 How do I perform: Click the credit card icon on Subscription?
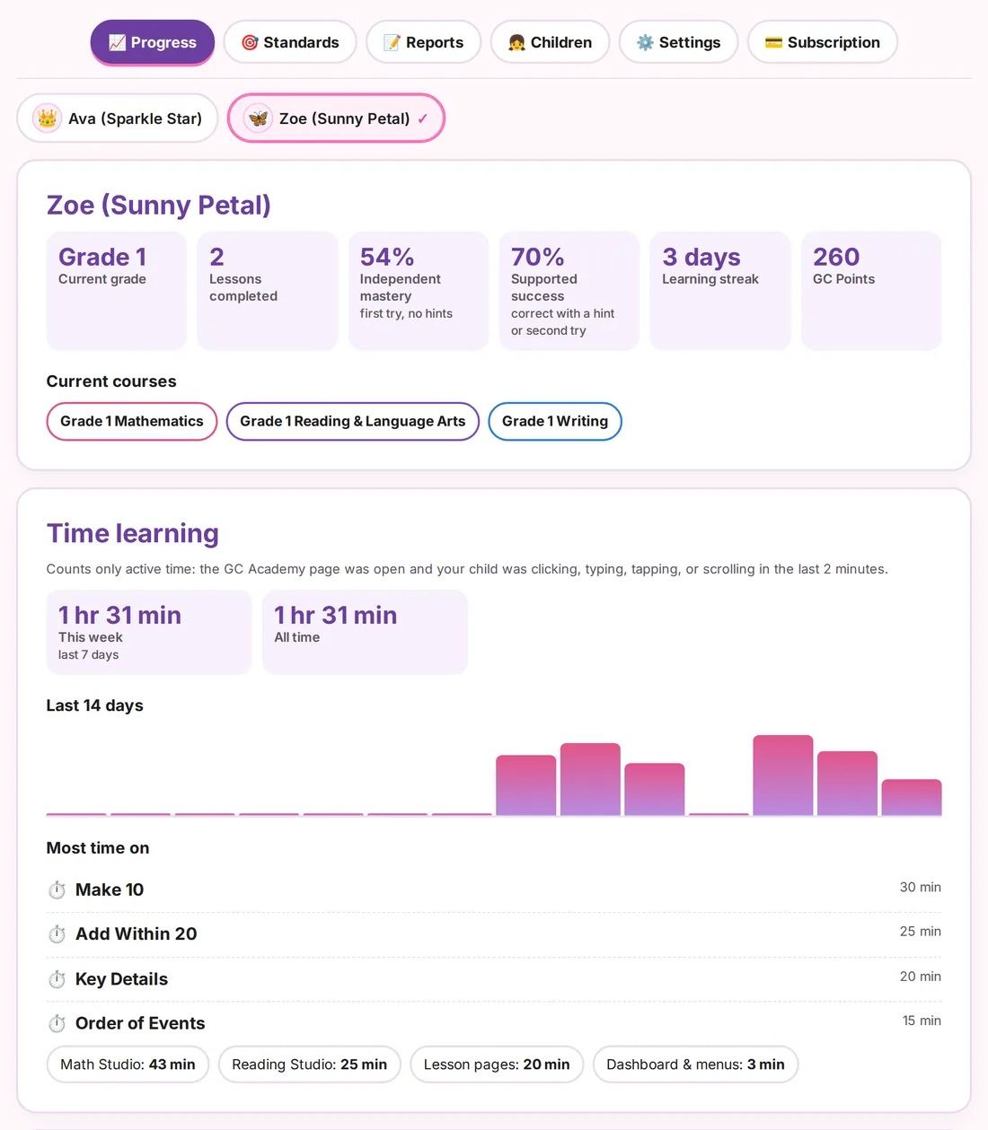click(x=773, y=42)
